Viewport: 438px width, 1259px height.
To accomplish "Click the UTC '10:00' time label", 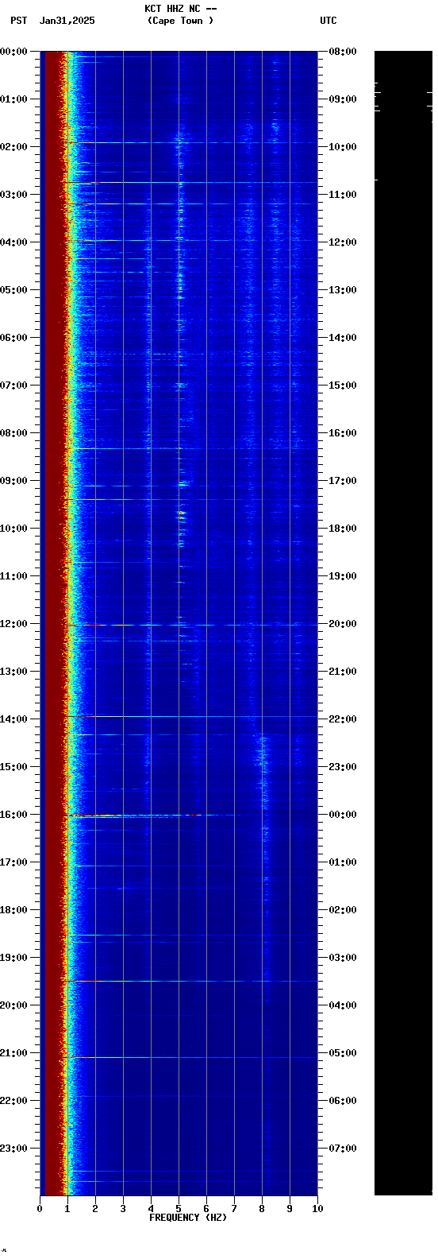I will [x=343, y=147].
